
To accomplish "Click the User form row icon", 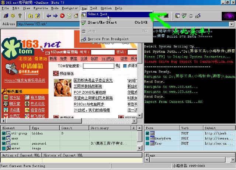I will tap(152, 143).
